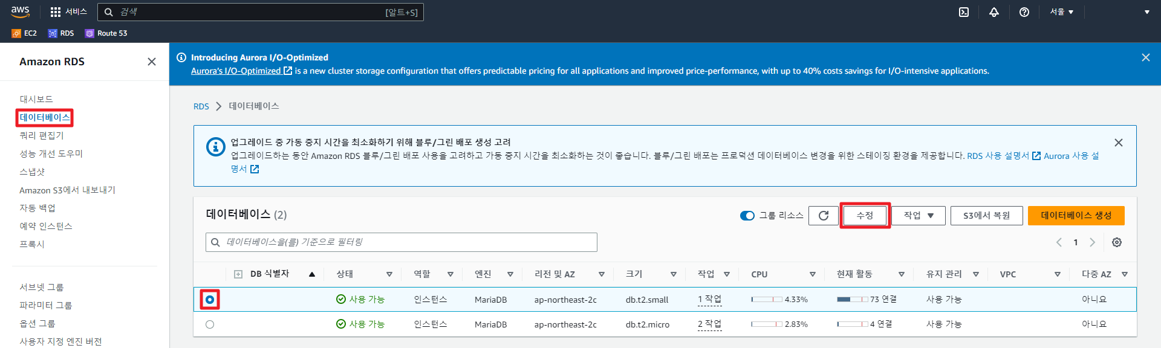This screenshot has height=348, width=1161.
Task: Click the AWS logo home icon
Action: (21, 11)
